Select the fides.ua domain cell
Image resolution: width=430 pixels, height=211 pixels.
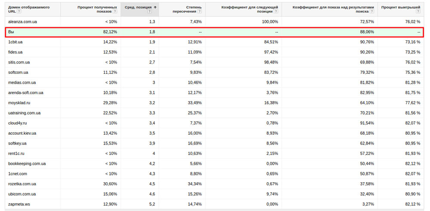click(x=15, y=52)
